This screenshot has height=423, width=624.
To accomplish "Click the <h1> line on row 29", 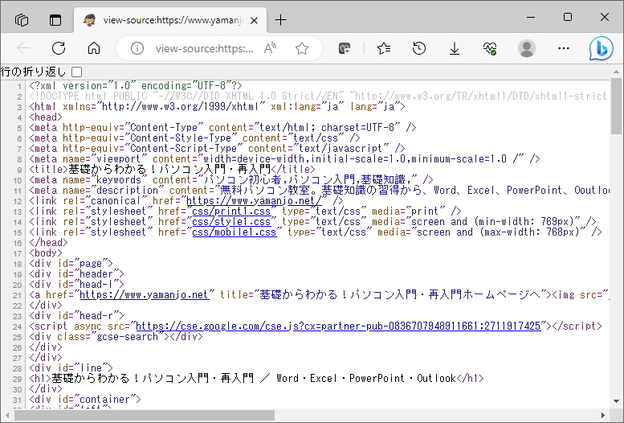I will pos(256,378).
